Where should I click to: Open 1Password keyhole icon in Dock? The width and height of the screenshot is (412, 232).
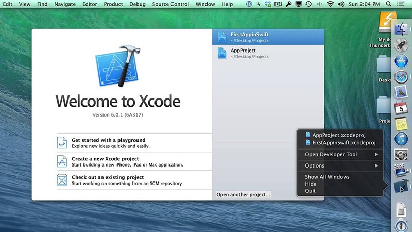(401, 226)
